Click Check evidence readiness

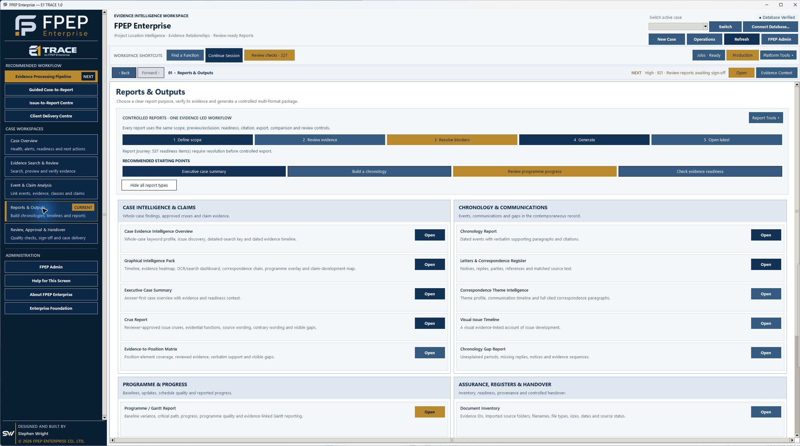(700, 171)
